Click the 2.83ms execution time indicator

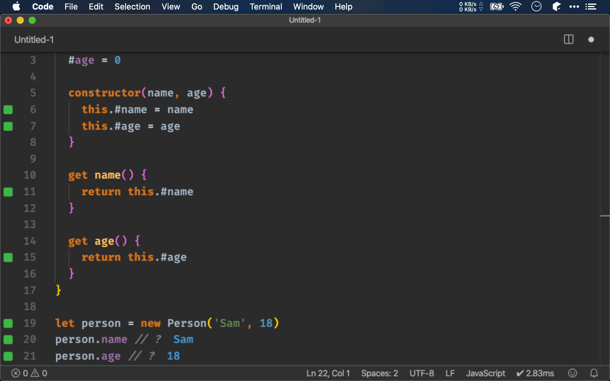[x=535, y=373]
